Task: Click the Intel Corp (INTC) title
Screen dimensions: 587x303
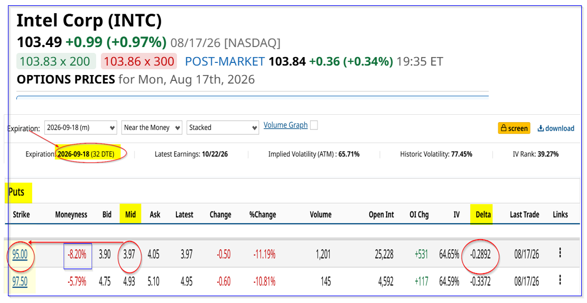Action: [89, 21]
